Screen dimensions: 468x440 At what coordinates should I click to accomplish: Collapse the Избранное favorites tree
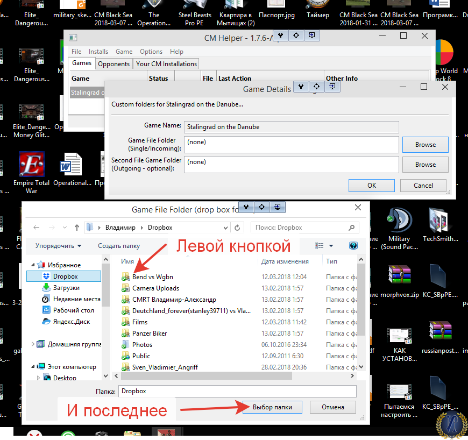(x=33, y=265)
